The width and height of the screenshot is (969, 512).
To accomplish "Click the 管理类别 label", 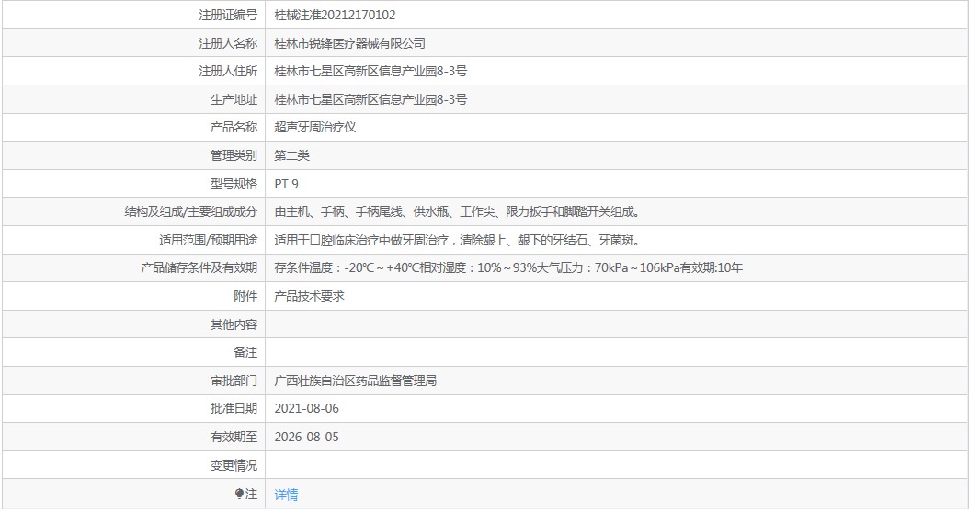I will 234,155.
